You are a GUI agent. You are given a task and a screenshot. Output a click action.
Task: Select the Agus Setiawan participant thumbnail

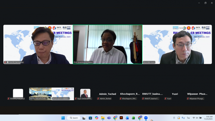(x=85, y=94)
